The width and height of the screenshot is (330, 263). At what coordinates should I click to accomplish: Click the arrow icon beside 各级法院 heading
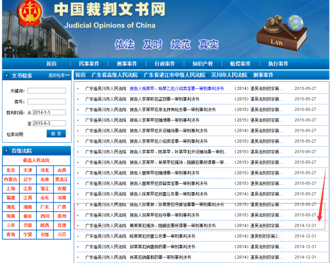7,150
